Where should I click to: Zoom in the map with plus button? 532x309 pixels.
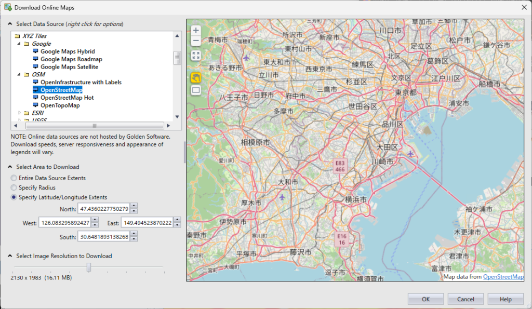(196, 31)
